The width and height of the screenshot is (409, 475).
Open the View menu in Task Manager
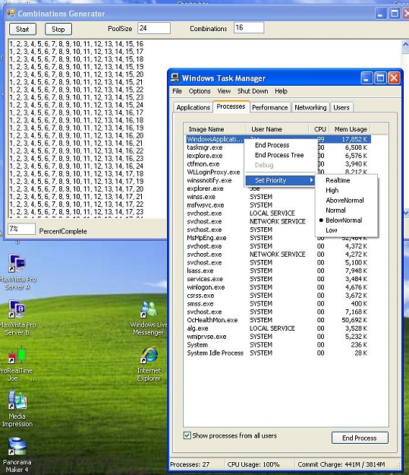point(224,91)
